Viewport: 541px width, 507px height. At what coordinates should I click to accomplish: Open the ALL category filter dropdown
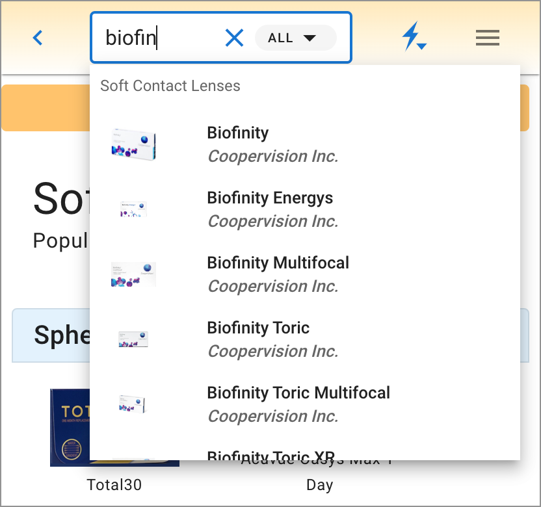pos(295,38)
